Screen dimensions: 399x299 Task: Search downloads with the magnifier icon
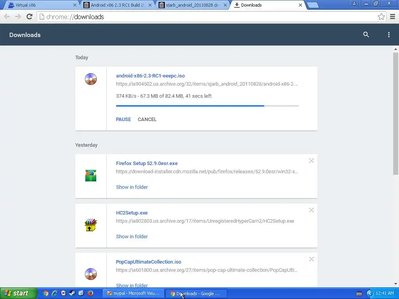(366, 35)
